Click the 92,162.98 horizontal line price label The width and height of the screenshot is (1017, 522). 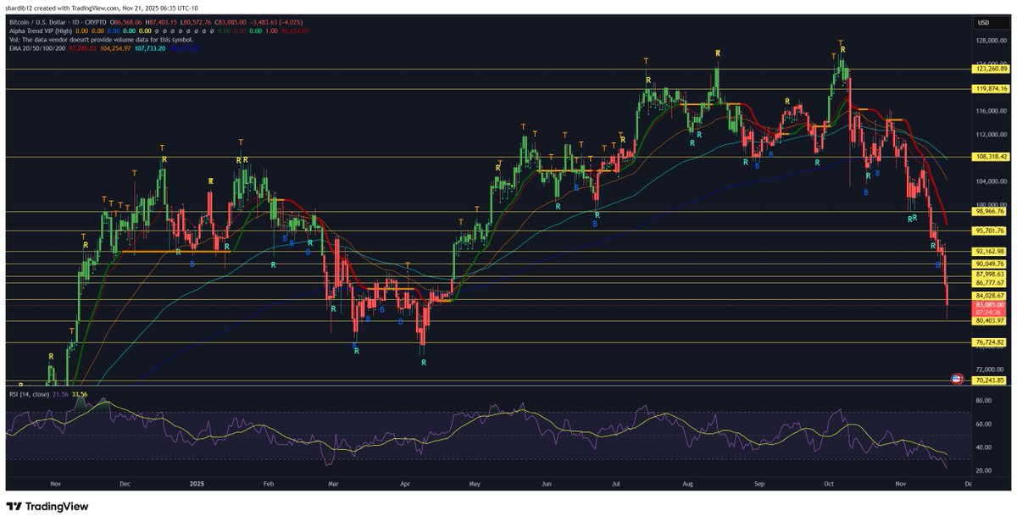pyautogui.click(x=990, y=252)
